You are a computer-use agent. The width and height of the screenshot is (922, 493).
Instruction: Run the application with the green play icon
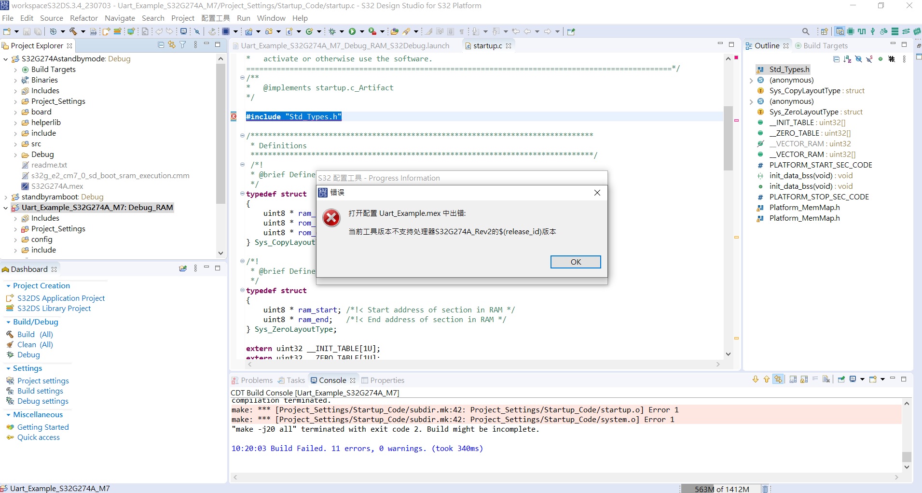352,31
